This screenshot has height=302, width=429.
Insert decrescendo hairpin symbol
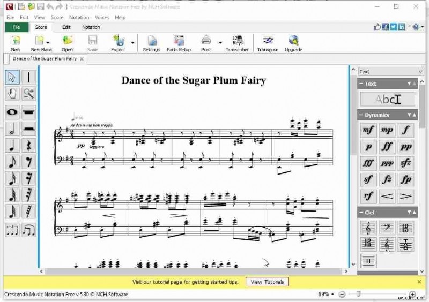[406, 196]
